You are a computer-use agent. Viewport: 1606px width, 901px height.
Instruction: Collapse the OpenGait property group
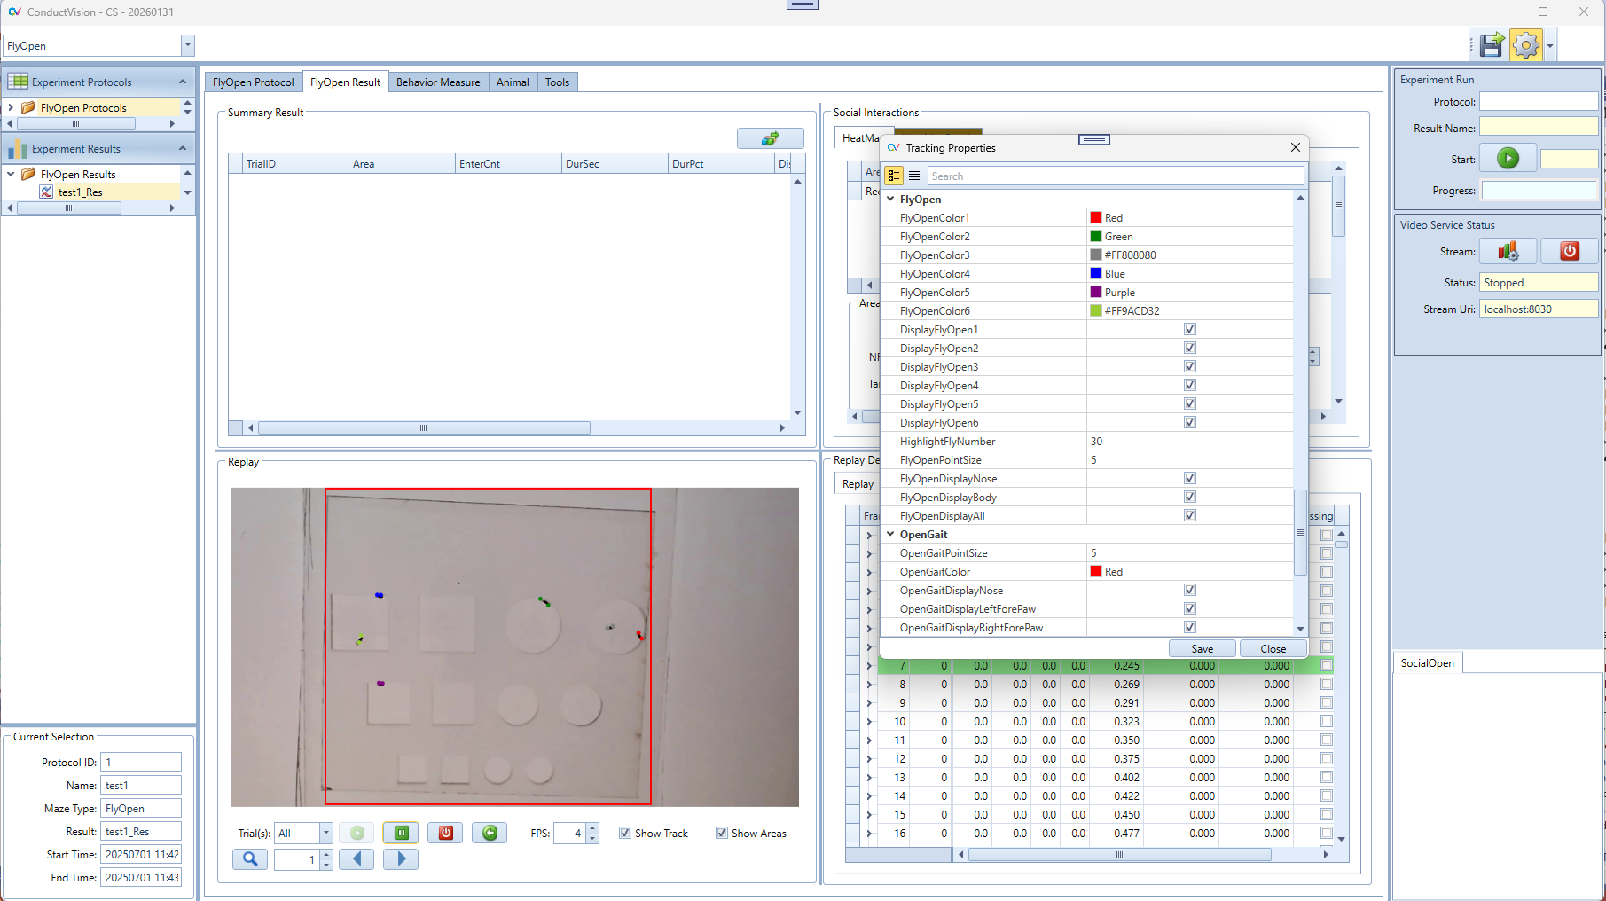[890, 535]
